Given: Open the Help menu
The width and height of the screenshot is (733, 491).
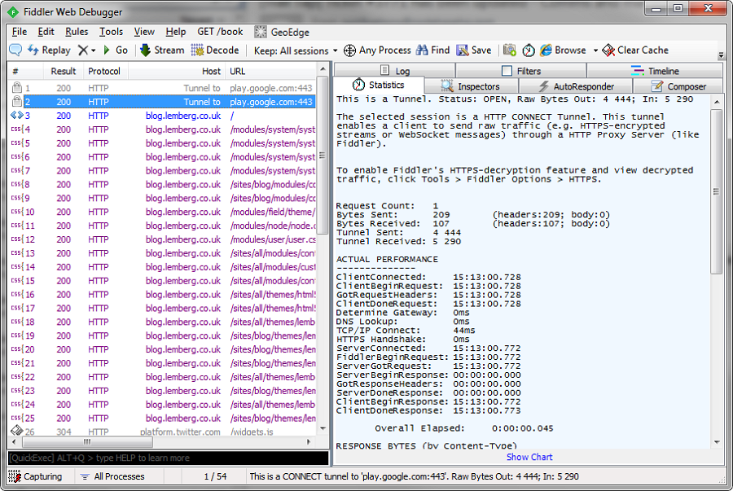Looking at the screenshot, I should tap(176, 32).
